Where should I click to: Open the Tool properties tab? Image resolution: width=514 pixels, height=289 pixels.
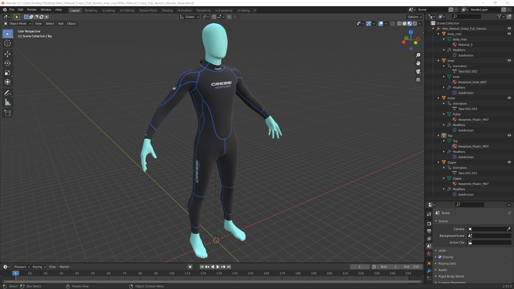coord(429,214)
